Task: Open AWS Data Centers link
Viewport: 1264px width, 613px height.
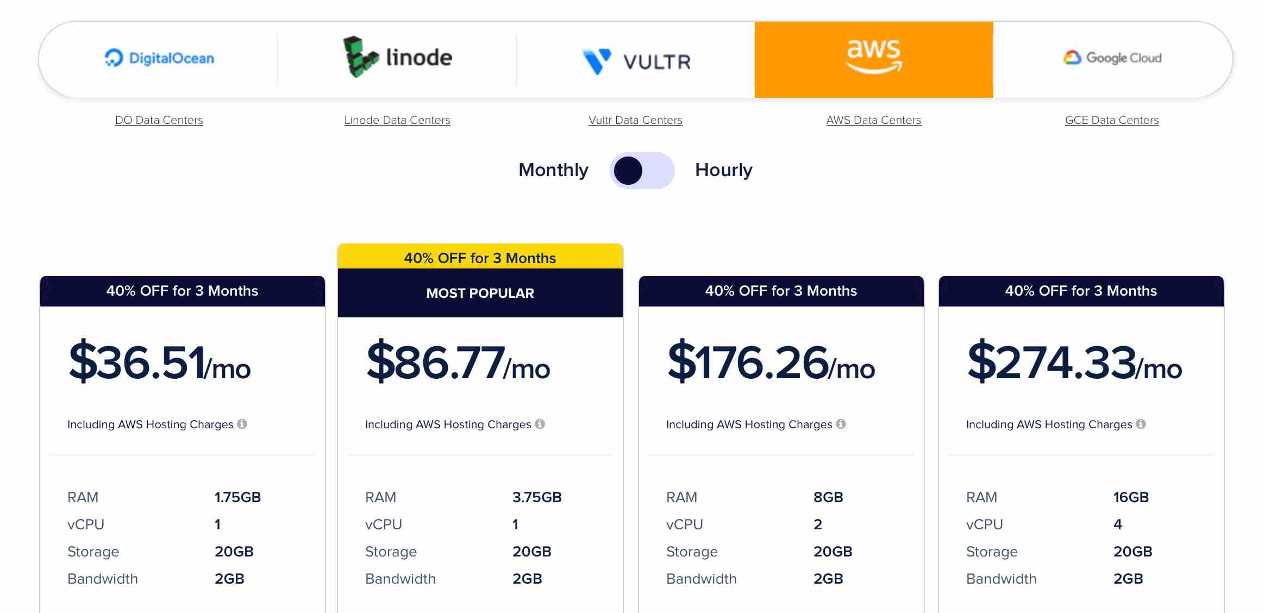Action: [x=874, y=120]
